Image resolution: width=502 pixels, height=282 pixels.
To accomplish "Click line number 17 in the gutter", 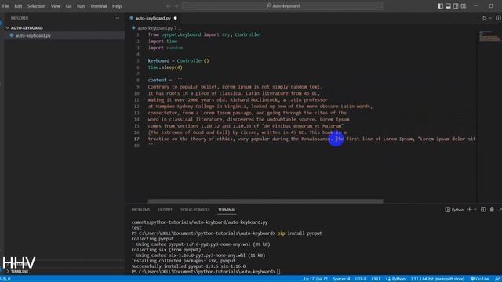I will click(136, 139).
